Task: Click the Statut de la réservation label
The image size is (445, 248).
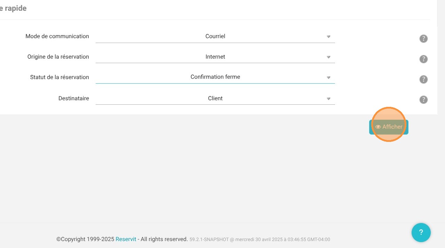Action: [59, 77]
